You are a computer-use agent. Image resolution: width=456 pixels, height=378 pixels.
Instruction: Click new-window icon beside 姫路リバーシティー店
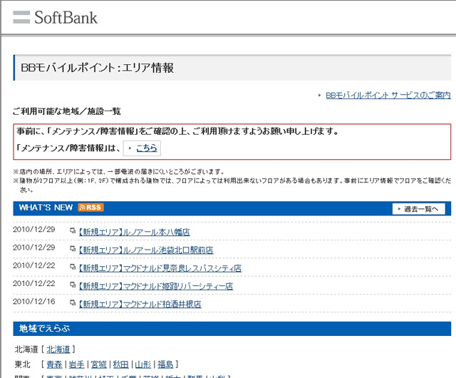73,285
